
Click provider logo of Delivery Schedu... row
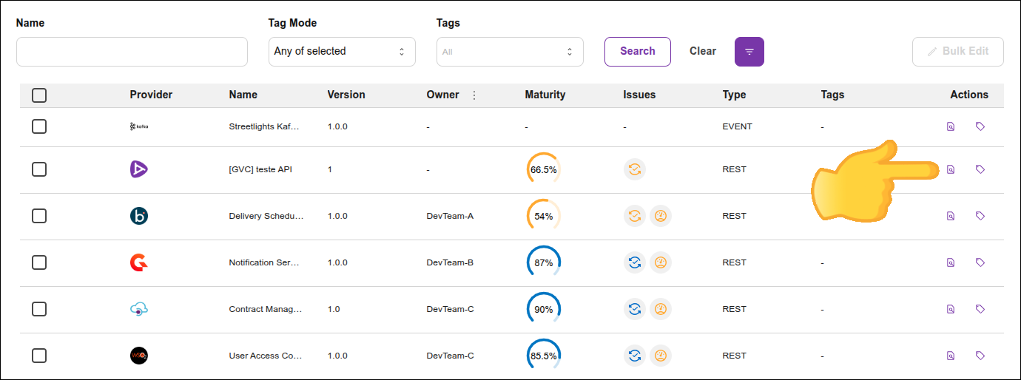pyautogui.click(x=139, y=216)
